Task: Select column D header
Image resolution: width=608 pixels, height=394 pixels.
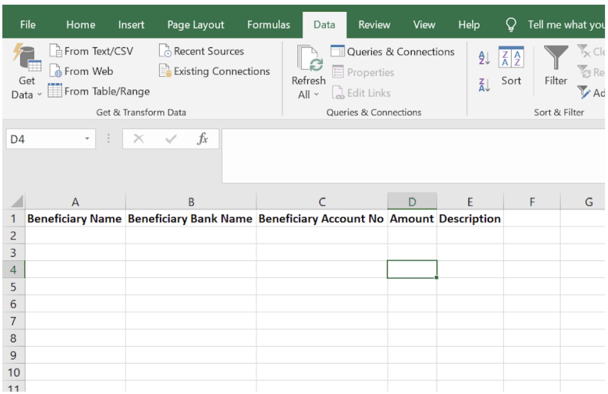Action: click(412, 202)
